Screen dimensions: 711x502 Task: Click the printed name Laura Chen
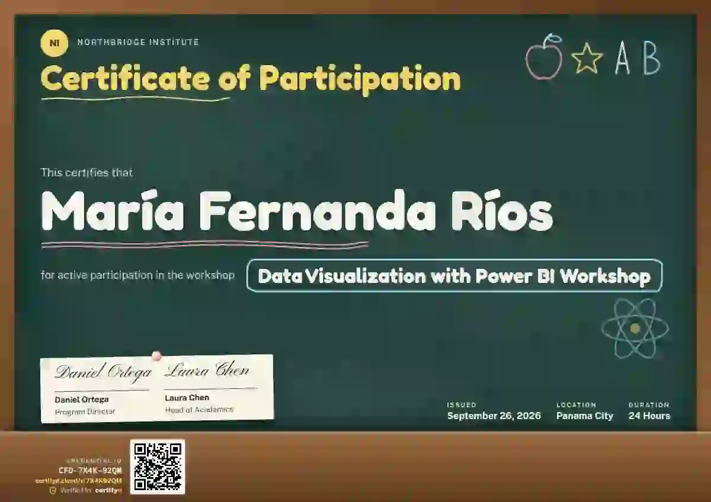187,397
